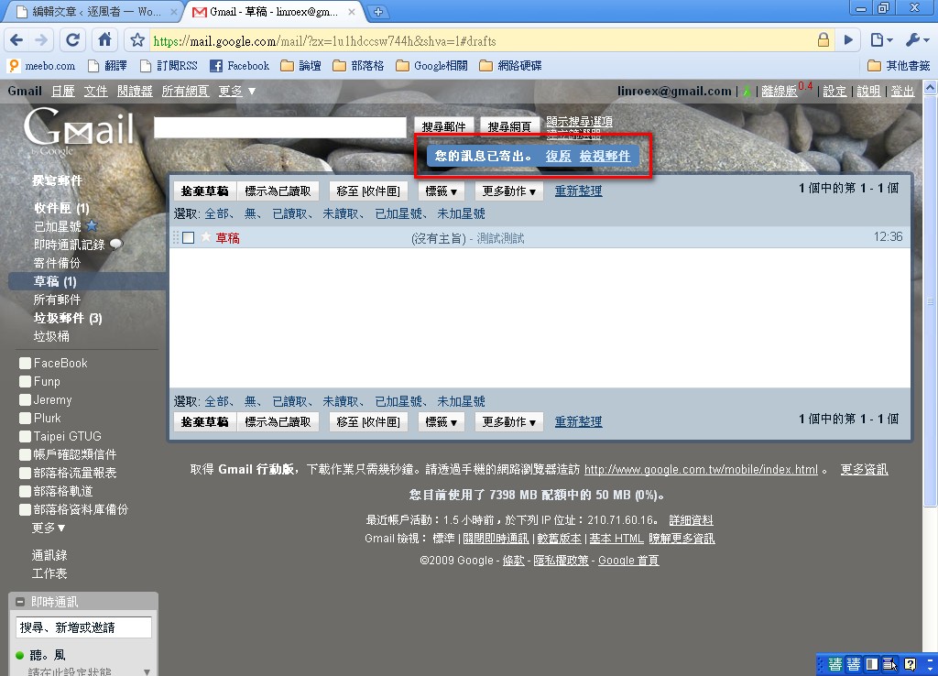Select the draft message checkbox
The height and width of the screenshot is (676, 938).
tap(189, 237)
